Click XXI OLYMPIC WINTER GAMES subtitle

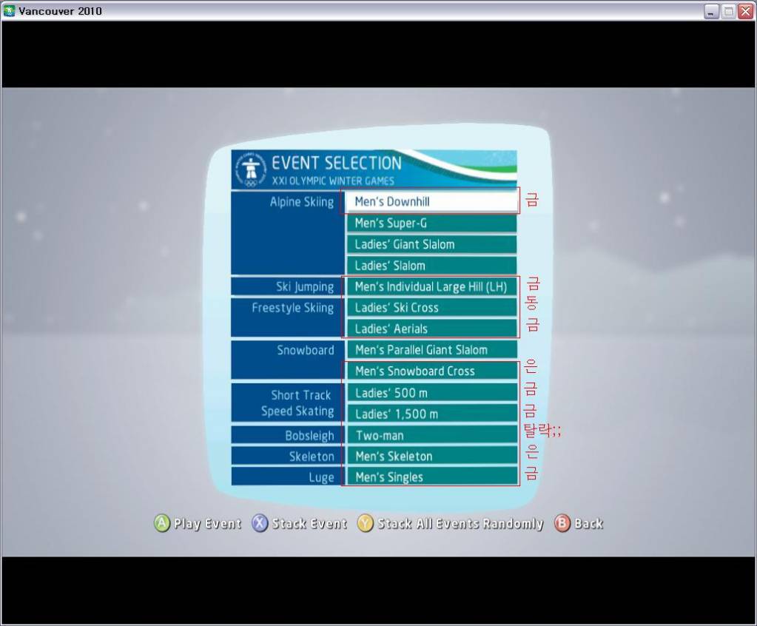pos(333,181)
